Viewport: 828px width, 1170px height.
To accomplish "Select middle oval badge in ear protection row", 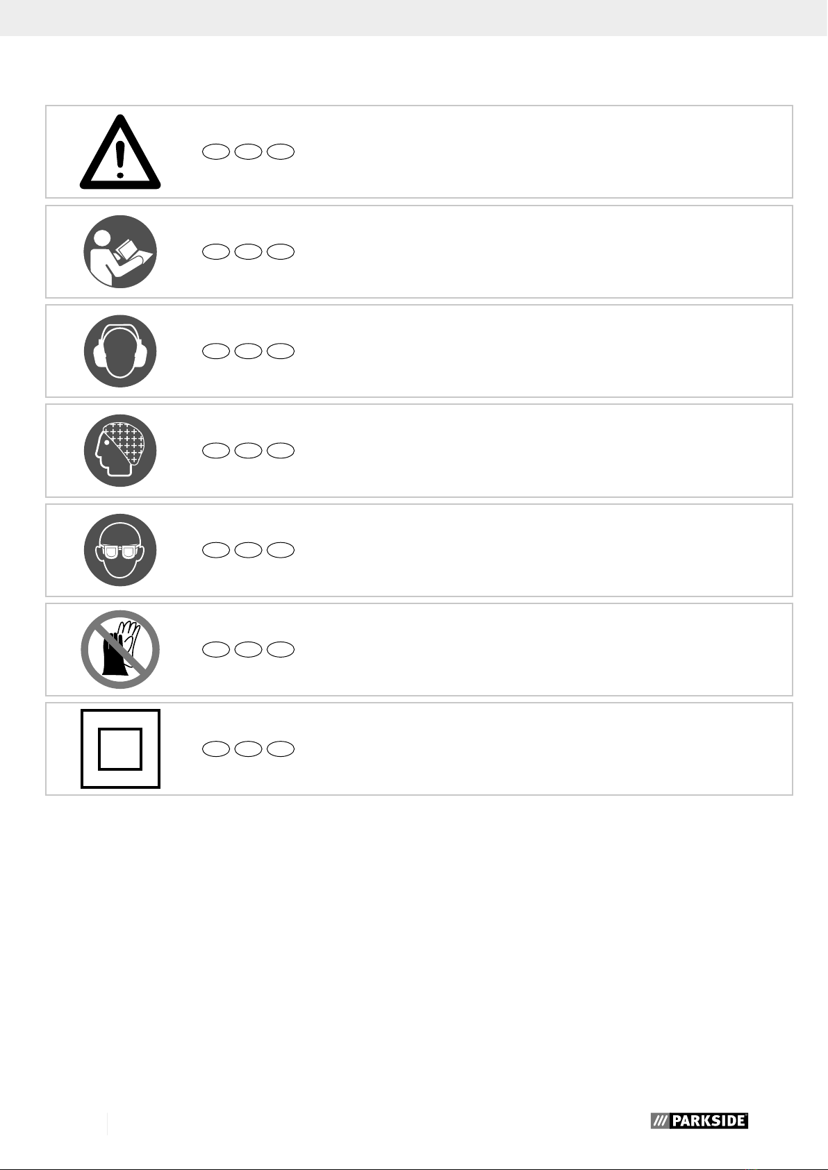I will (x=249, y=351).
